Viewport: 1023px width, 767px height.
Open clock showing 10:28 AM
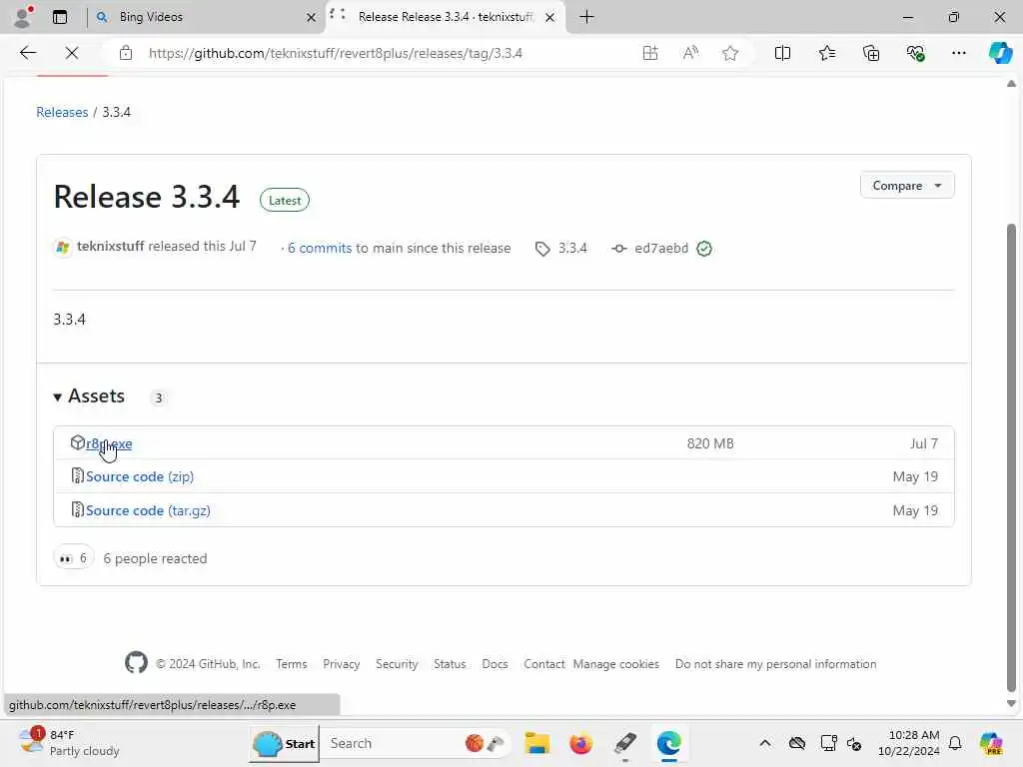[909, 743]
